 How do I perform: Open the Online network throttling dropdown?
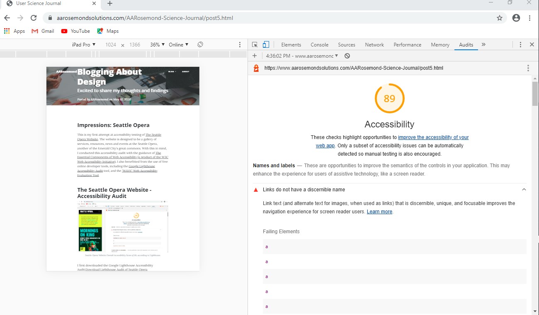click(x=179, y=44)
